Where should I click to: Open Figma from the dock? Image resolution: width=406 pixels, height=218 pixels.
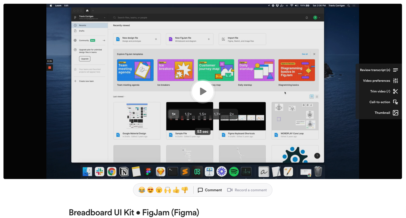click(148, 172)
